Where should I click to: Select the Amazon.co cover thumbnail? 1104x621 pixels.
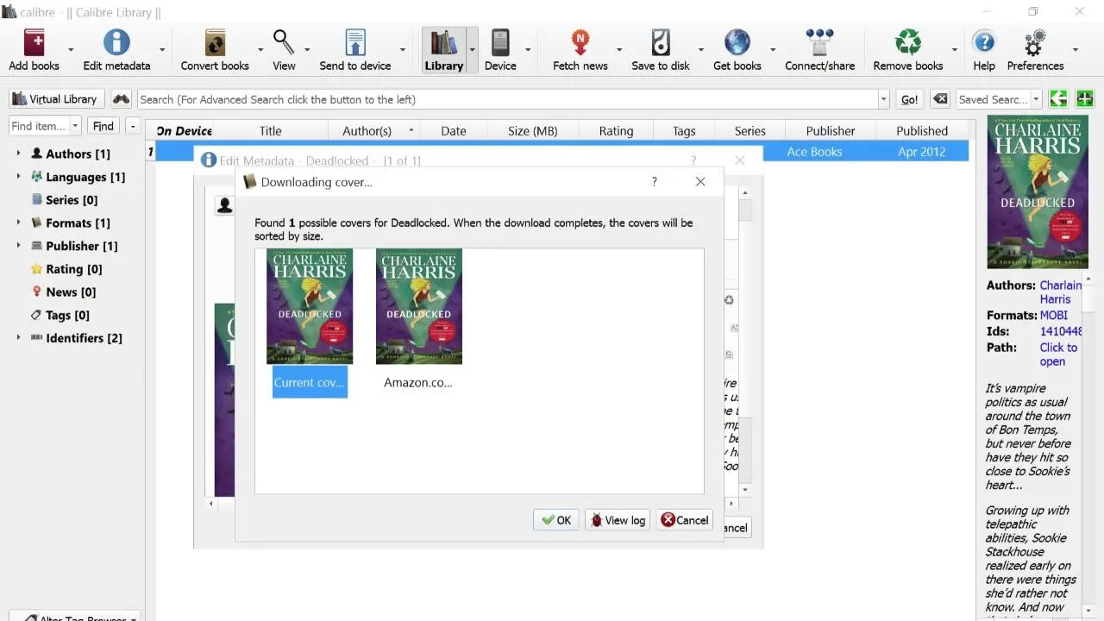click(419, 306)
